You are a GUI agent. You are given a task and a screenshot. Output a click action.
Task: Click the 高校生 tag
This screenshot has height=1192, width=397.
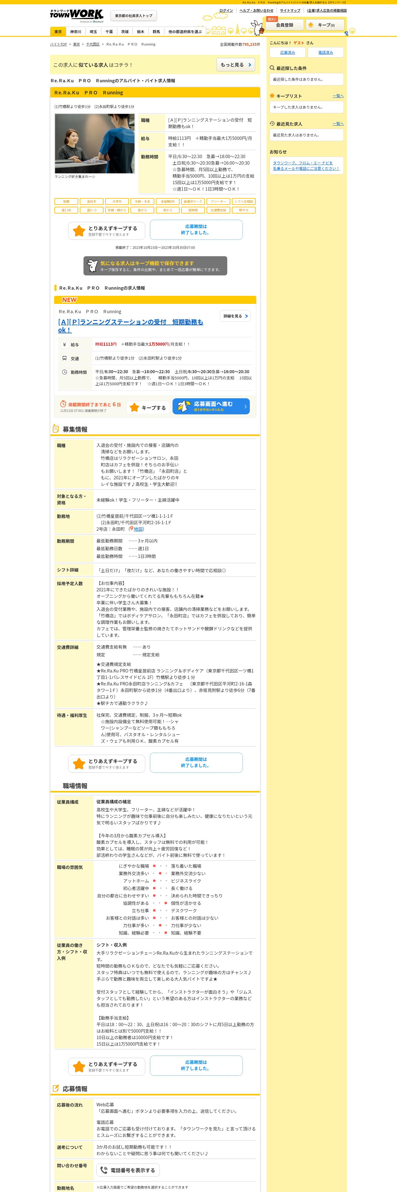[x=92, y=202]
